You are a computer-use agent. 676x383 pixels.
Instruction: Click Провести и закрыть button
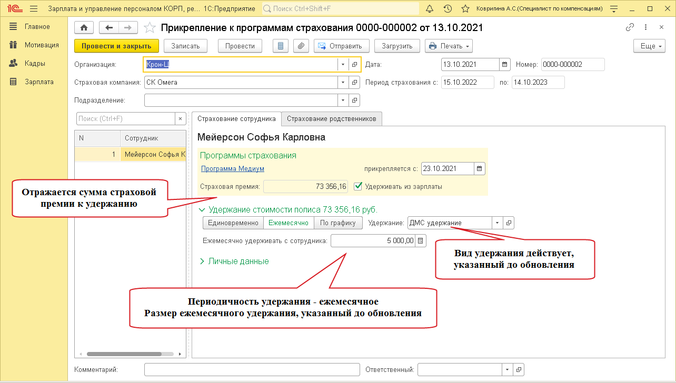coord(116,46)
